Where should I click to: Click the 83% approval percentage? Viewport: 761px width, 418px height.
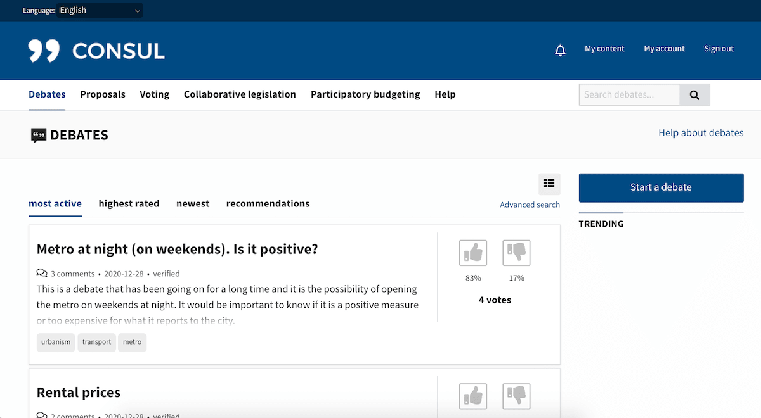click(x=473, y=278)
